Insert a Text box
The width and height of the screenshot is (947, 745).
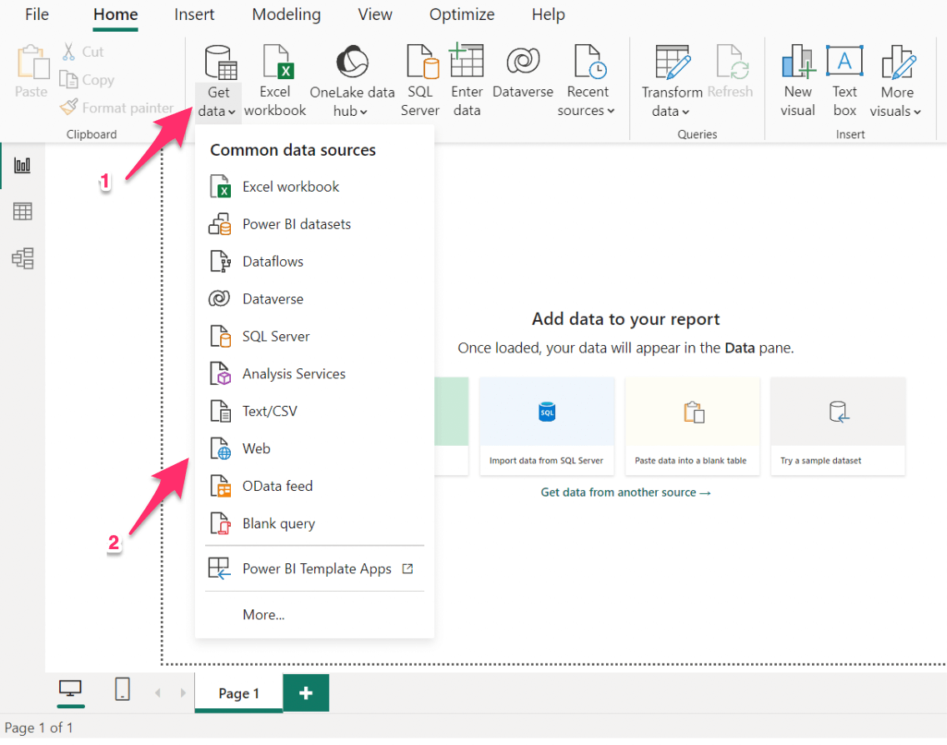click(x=844, y=81)
